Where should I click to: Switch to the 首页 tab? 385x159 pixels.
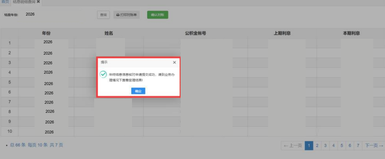pos(5,2)
